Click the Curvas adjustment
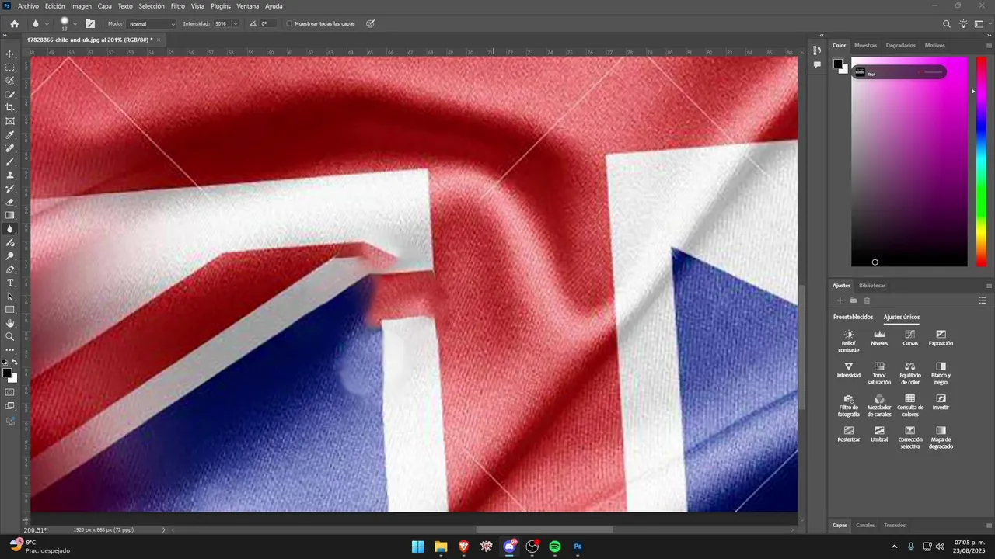995x559 pixels. (x=910, y=338)
